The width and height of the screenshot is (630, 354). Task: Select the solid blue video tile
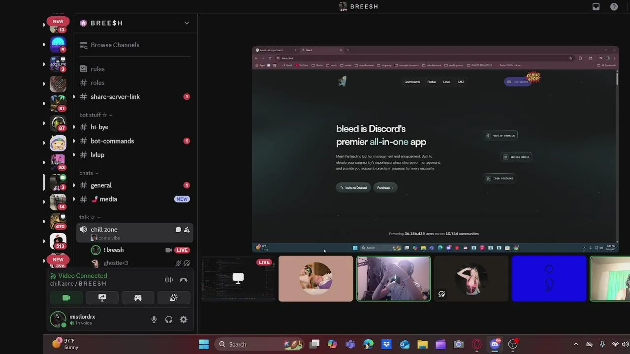(549, 278)
